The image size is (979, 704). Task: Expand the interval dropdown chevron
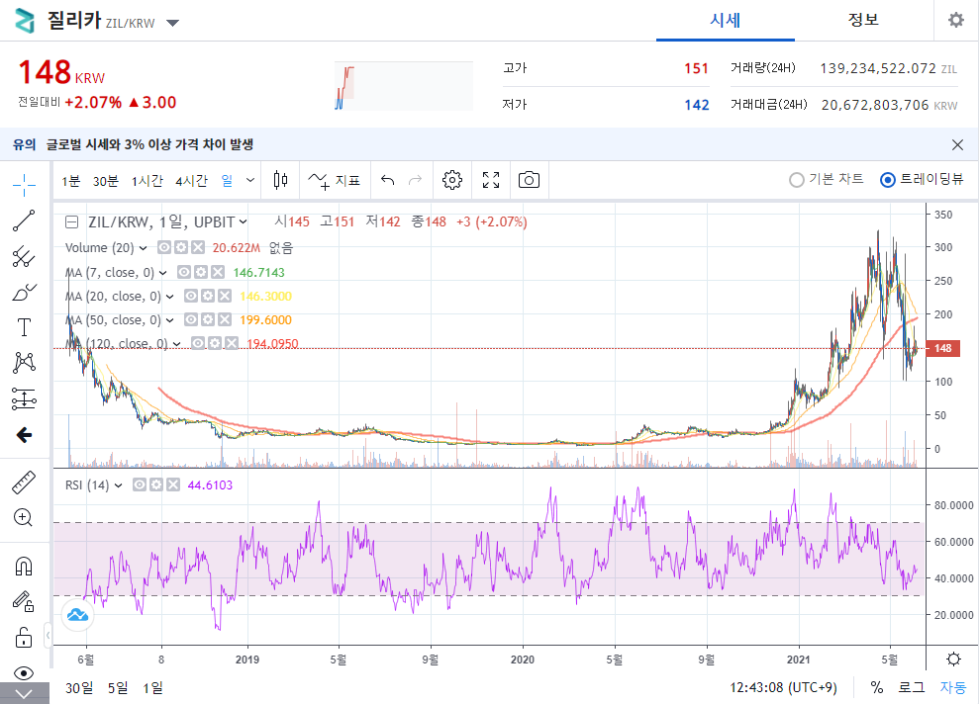coord(250,180)
